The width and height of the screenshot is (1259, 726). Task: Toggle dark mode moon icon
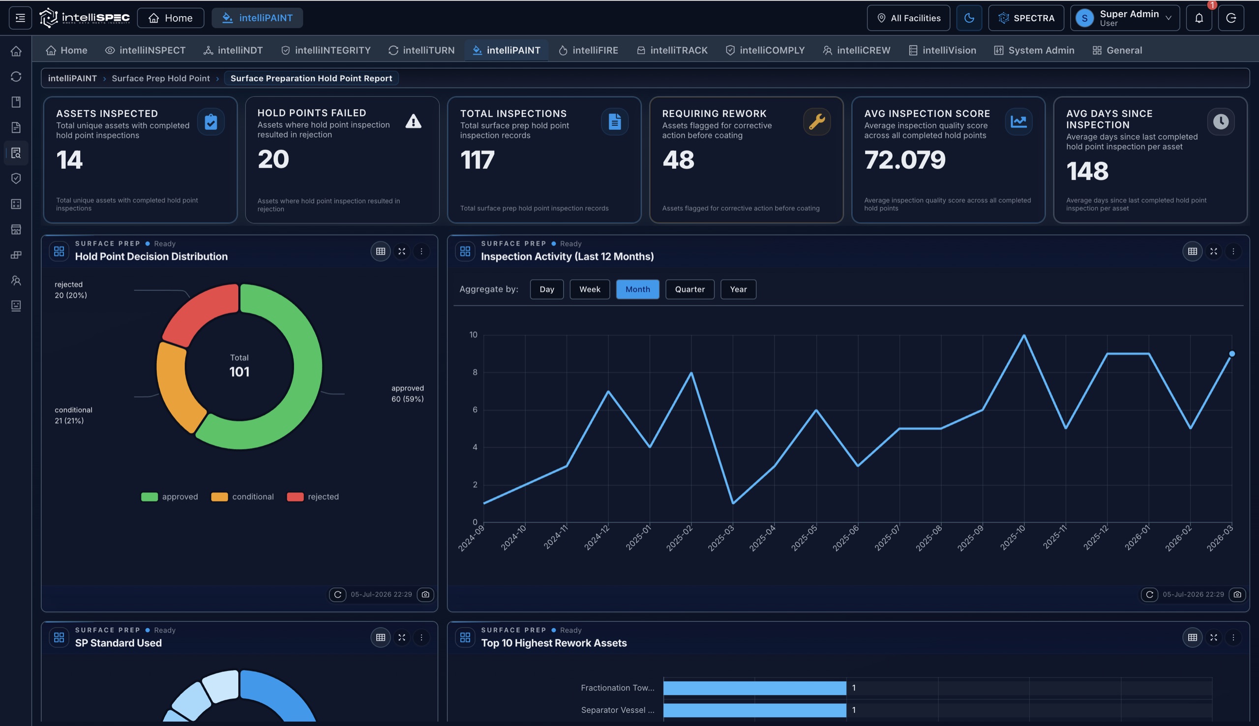pyautogui.click(x=969, y=18)
